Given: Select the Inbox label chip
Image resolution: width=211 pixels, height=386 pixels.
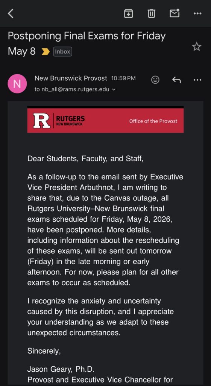Looking at the screenshot, I should click(62, 52).
